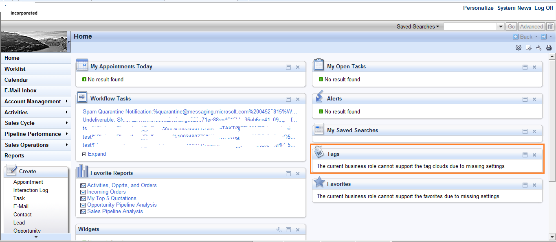Screen dimensions: 556x242
Task: Collapse the My Appointments Today panel
Action: tap(288, 67)
